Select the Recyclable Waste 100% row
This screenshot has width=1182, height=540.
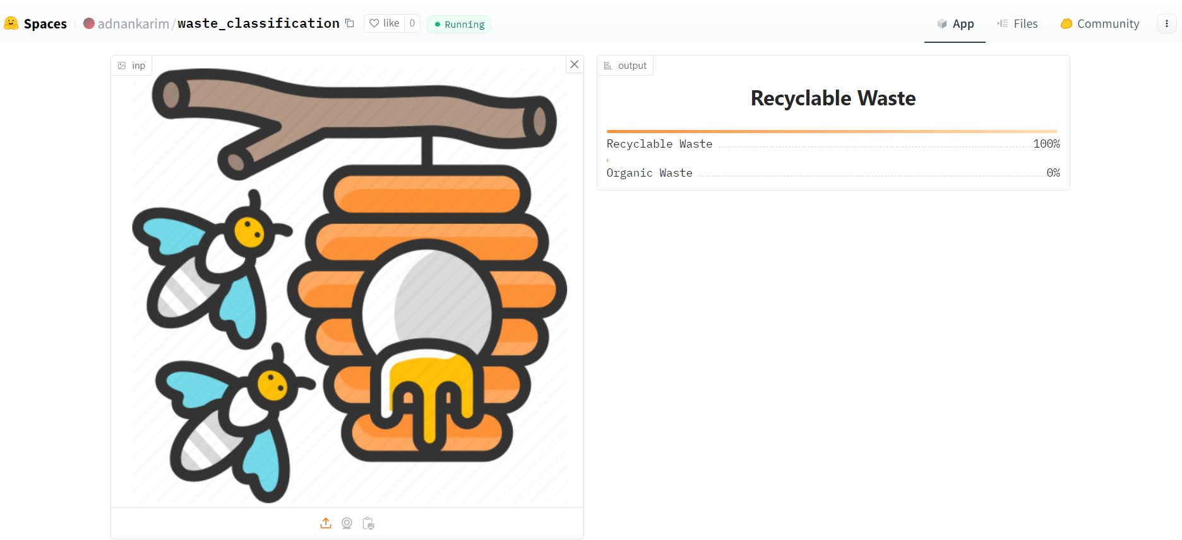pyautogui.click(x=833, y=144)
